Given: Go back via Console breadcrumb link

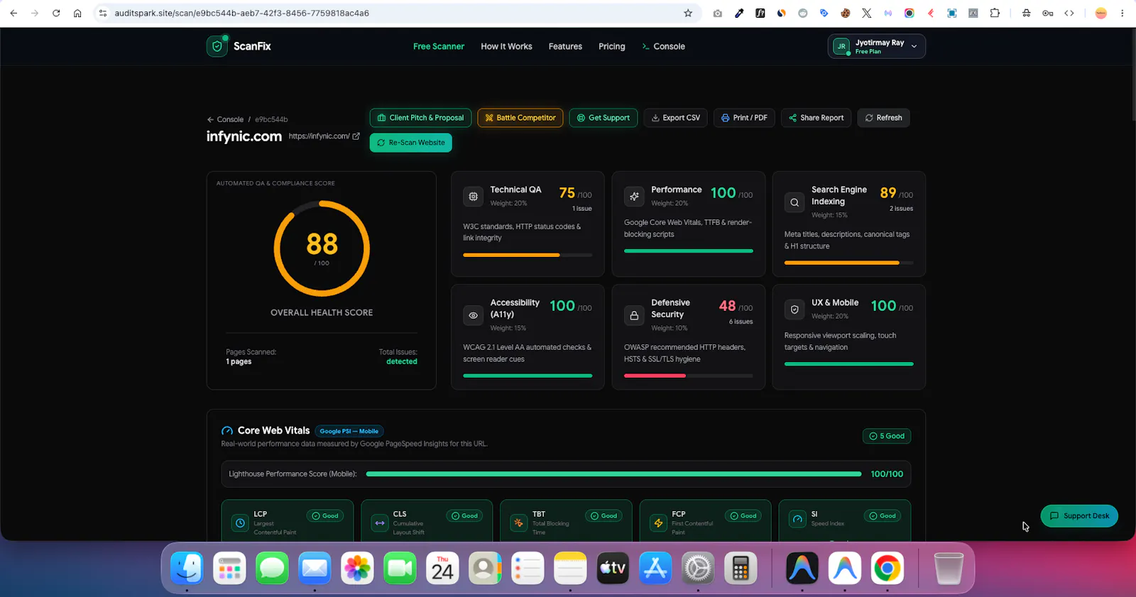Looking at the screenshot, I should (225, 119).
